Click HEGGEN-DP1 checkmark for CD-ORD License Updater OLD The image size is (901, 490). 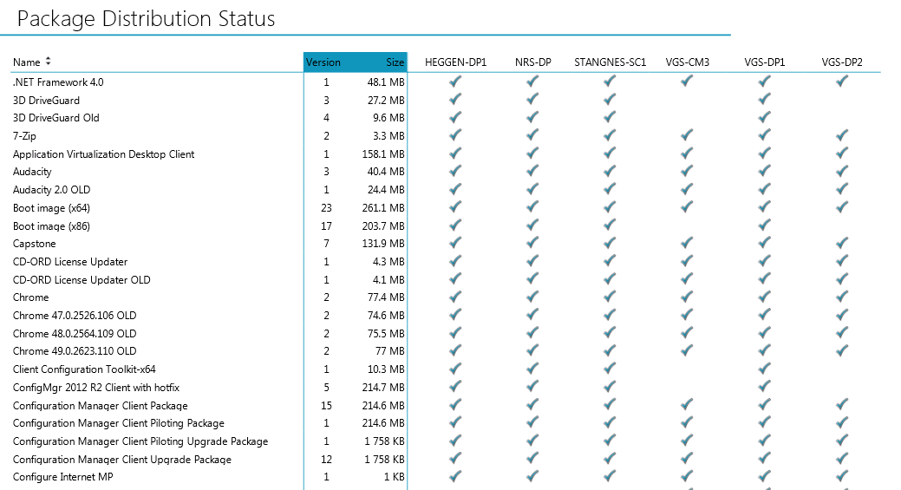tap(455, 279)
